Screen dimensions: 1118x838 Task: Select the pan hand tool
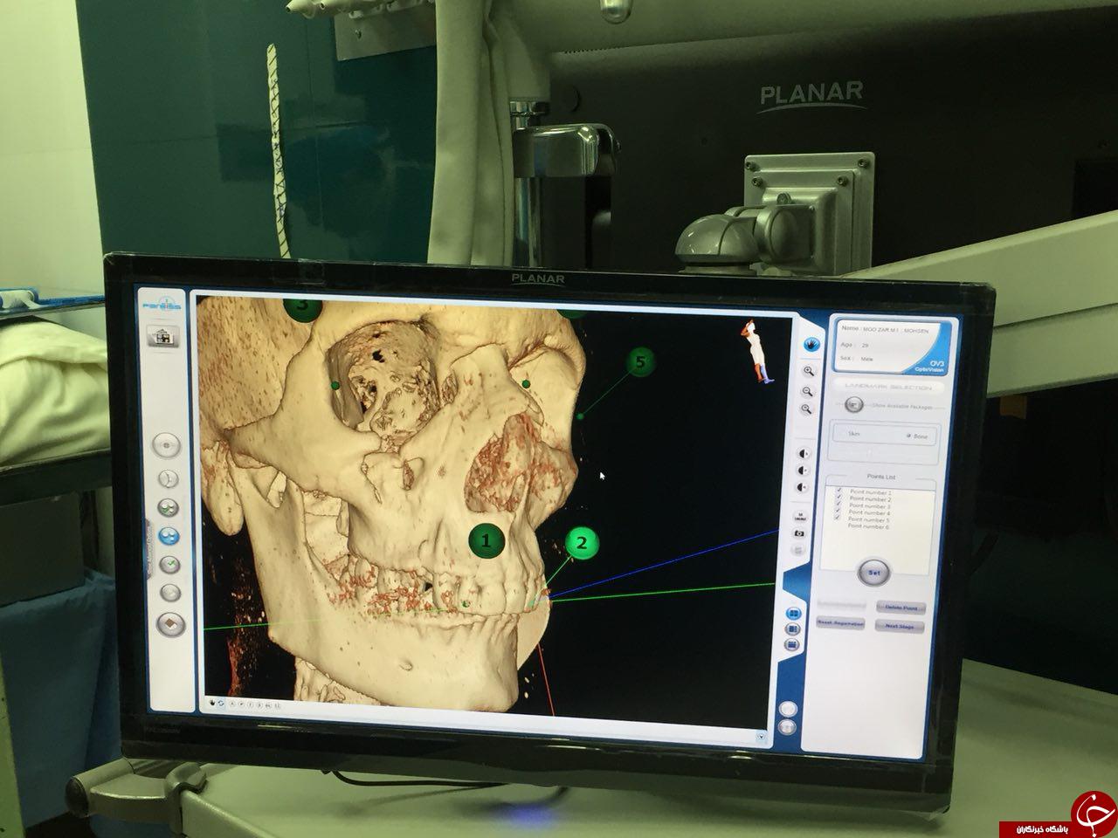pos(811,344)
